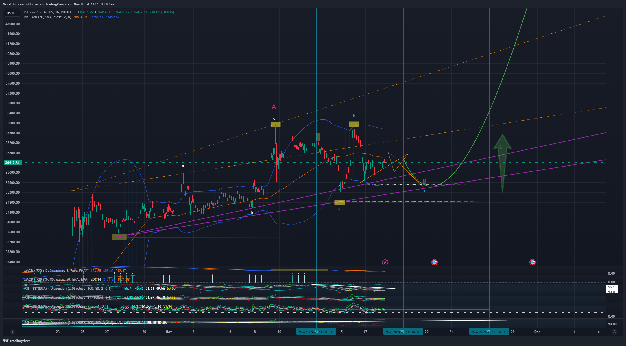Select RSI + BB (close, 100, 800) label

[x=69, y=323]
